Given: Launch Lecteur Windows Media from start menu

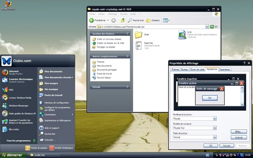Looking at the screenshot, I should pos(17,98).
